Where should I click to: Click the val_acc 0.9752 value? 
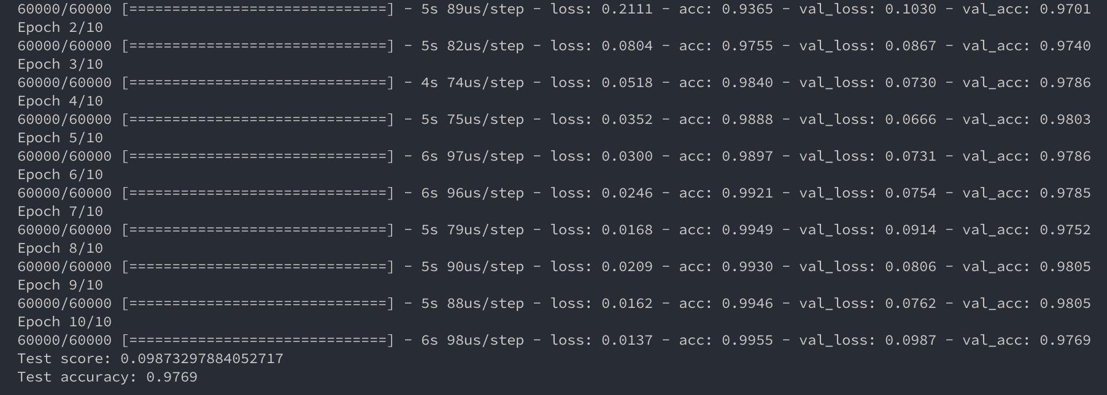[1065, 230]
